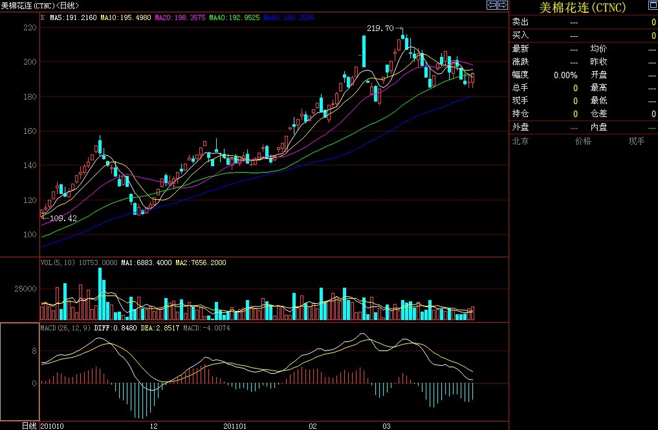Click the 买入 buy row label
Screen dimensions: 658x430
(x=520, y=35)
